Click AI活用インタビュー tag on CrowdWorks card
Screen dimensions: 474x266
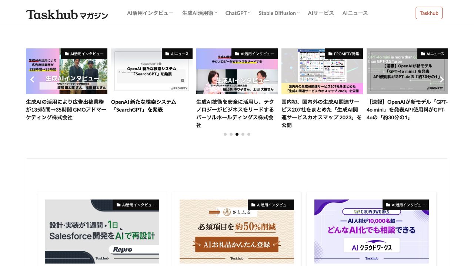(405, 205)
